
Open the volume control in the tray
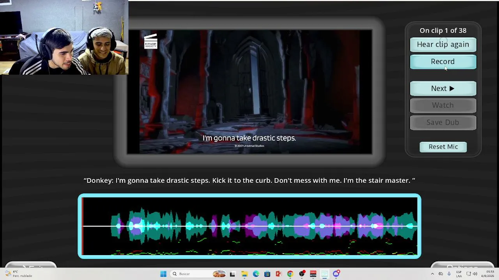point(475,274)
